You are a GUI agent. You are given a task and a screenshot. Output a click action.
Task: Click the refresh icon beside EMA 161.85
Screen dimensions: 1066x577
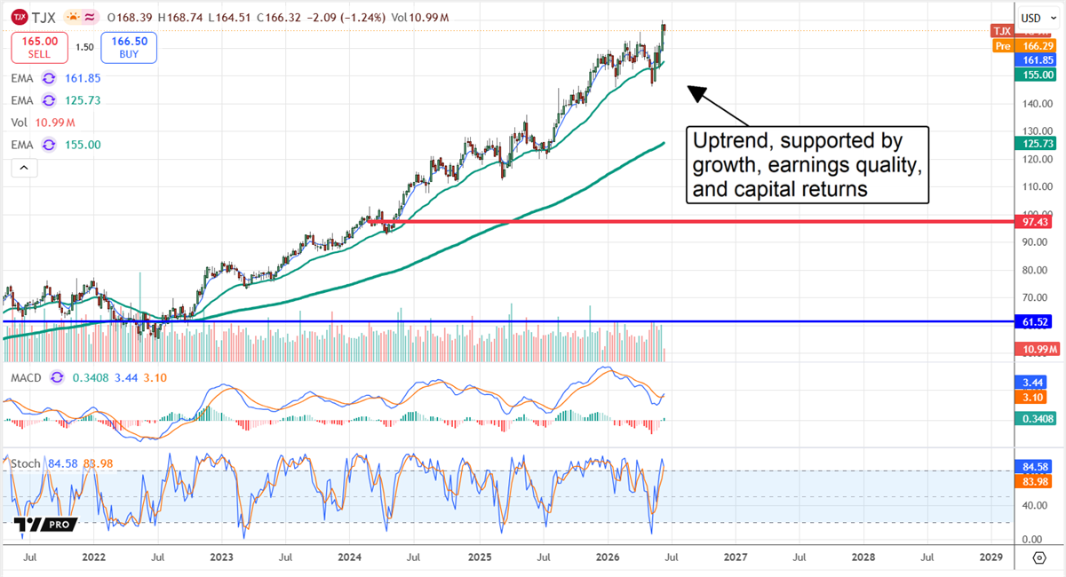pos(49,78)
